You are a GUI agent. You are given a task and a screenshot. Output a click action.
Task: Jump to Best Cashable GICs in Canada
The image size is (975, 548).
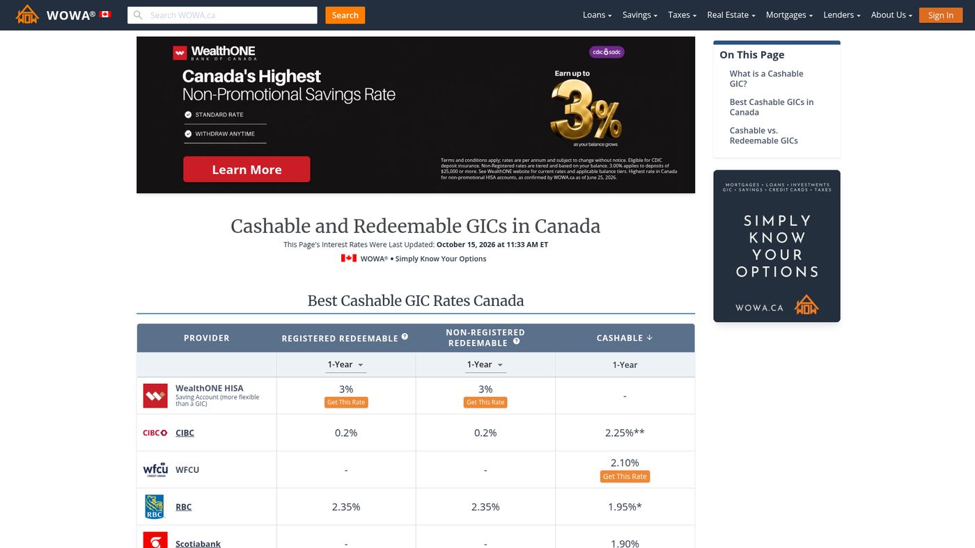[771, 107]
